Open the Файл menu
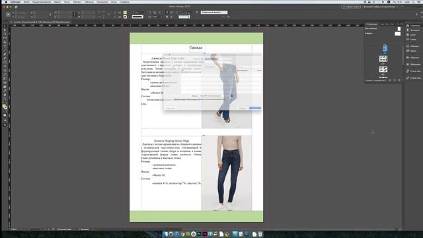 (26, 2)
